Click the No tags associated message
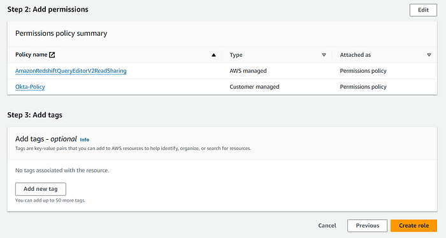The height and width of the screenshot is (238, 446). [x=62, y=170]
